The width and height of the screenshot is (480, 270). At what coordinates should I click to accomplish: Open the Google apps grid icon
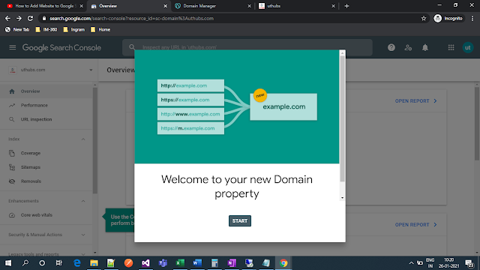(451, 47)
